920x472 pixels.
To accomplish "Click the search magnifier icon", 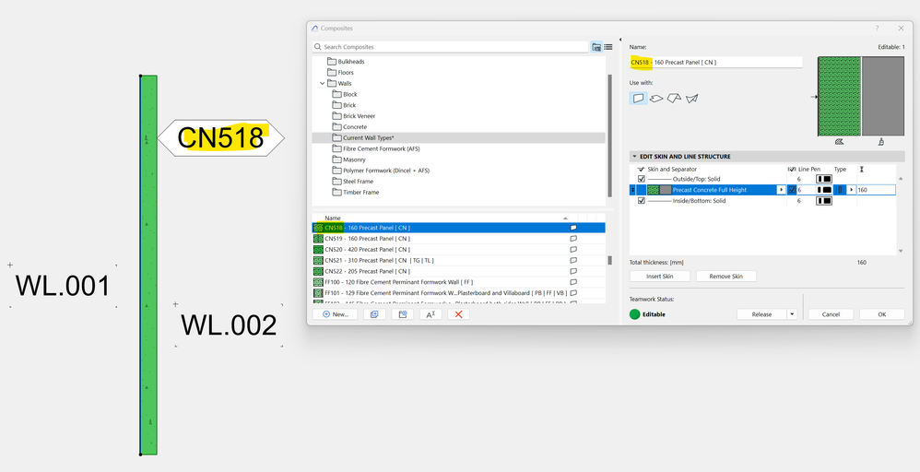I will pos(317,47).
